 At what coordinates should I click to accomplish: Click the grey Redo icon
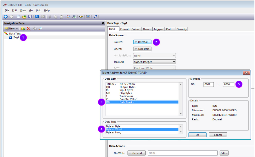pos(43,17)
